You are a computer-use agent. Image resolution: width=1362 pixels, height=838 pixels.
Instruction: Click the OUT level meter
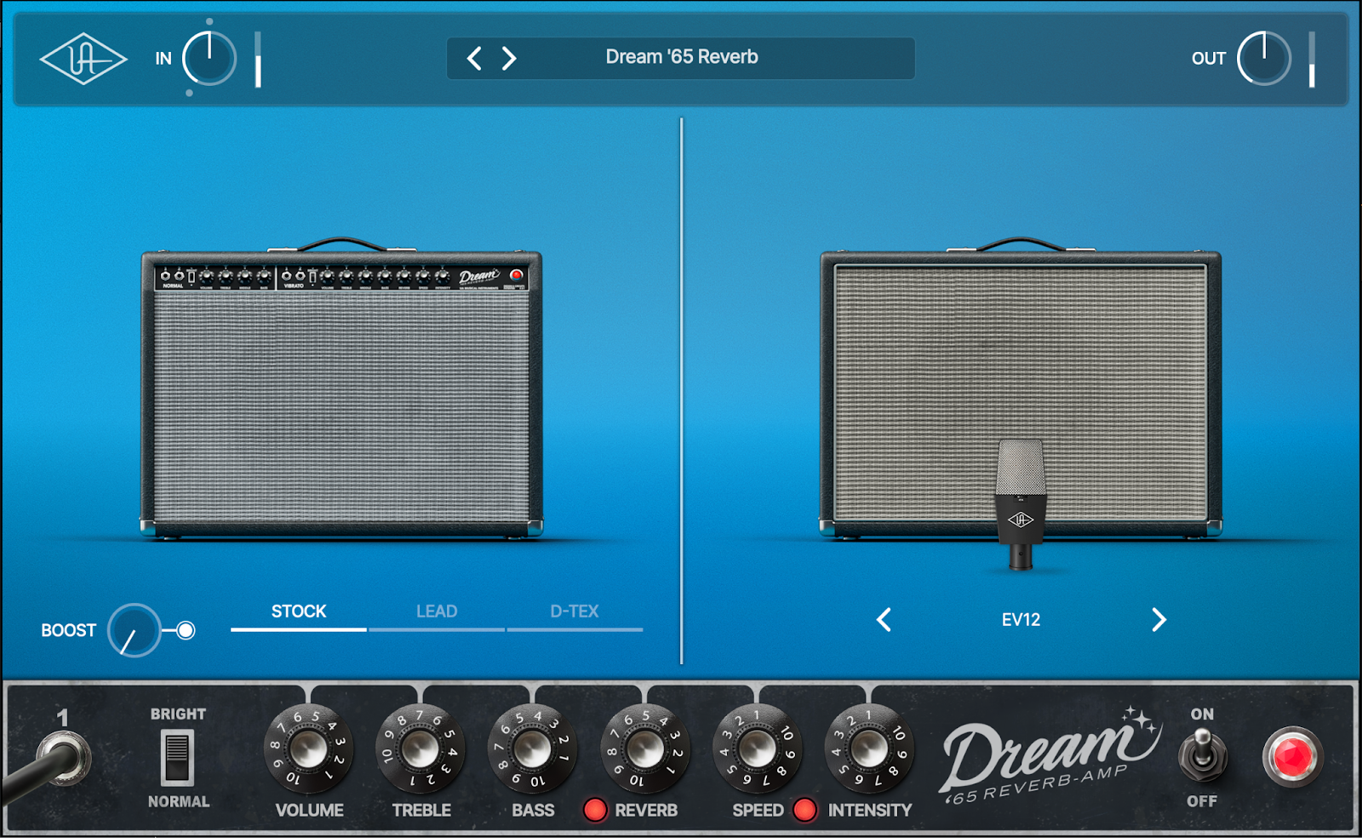pyautogui.click(x=1312, y=60)
